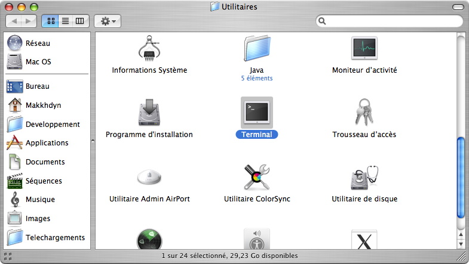Click the Trousseau d'accès label
Image resolution: width=469 pixels, height=264 pixels.
[364, 135]
